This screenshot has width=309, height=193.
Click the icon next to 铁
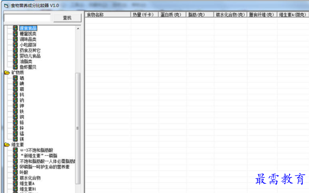click(x=15, y=111)
